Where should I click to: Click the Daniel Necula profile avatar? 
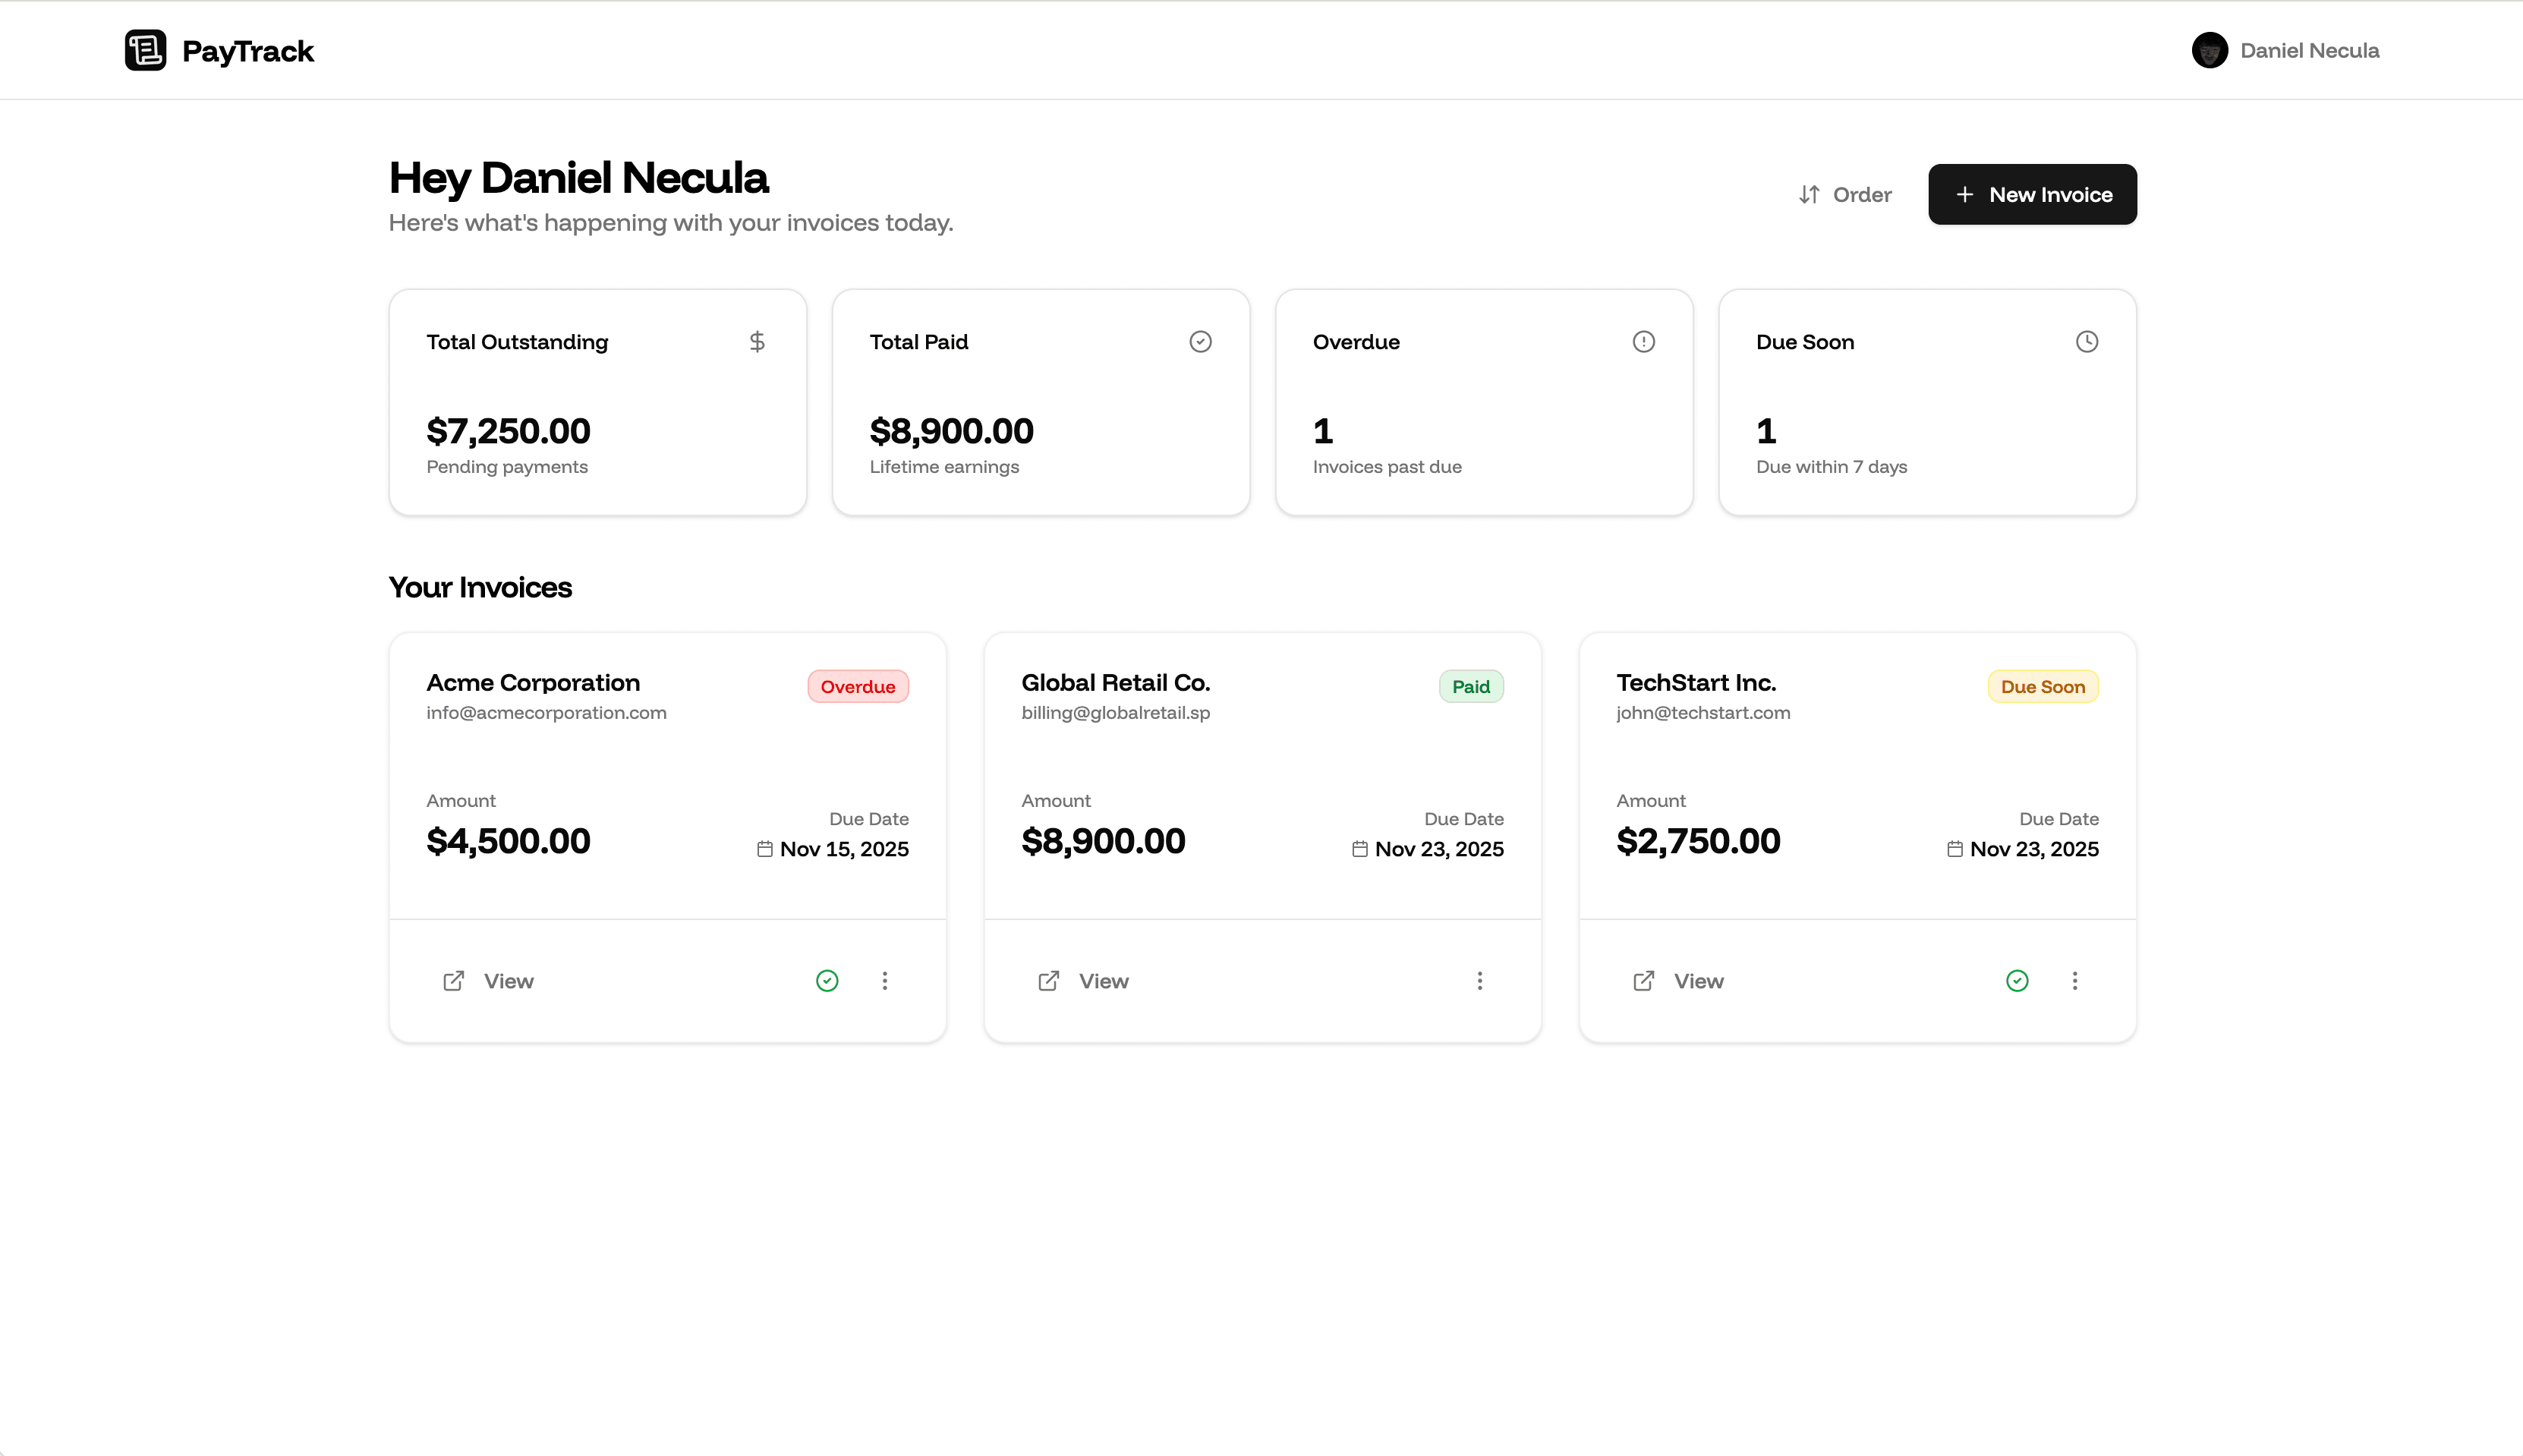click(x=2210, y=50)
